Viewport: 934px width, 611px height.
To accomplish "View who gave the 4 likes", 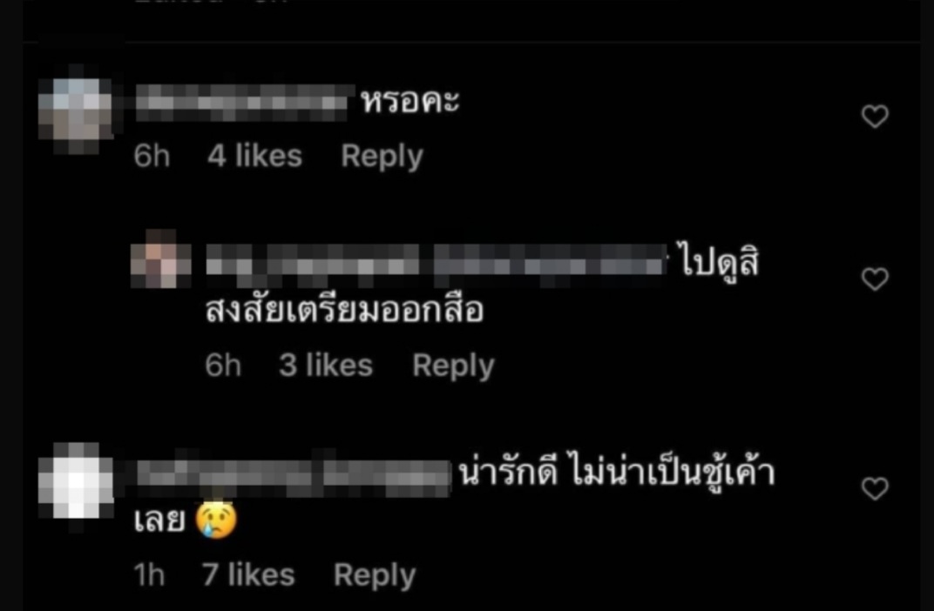I will (255, 156).
